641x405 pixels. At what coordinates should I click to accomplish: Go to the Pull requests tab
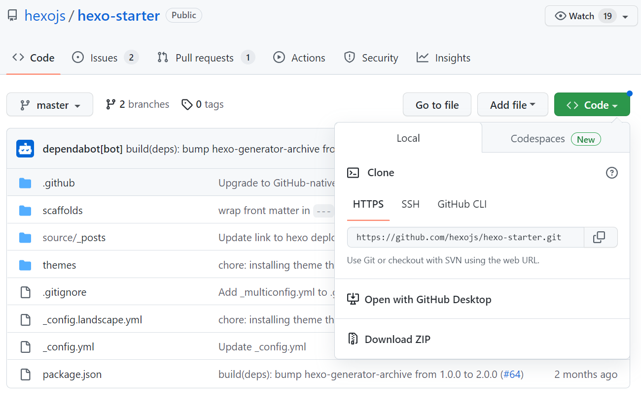(x=205, y=58)
